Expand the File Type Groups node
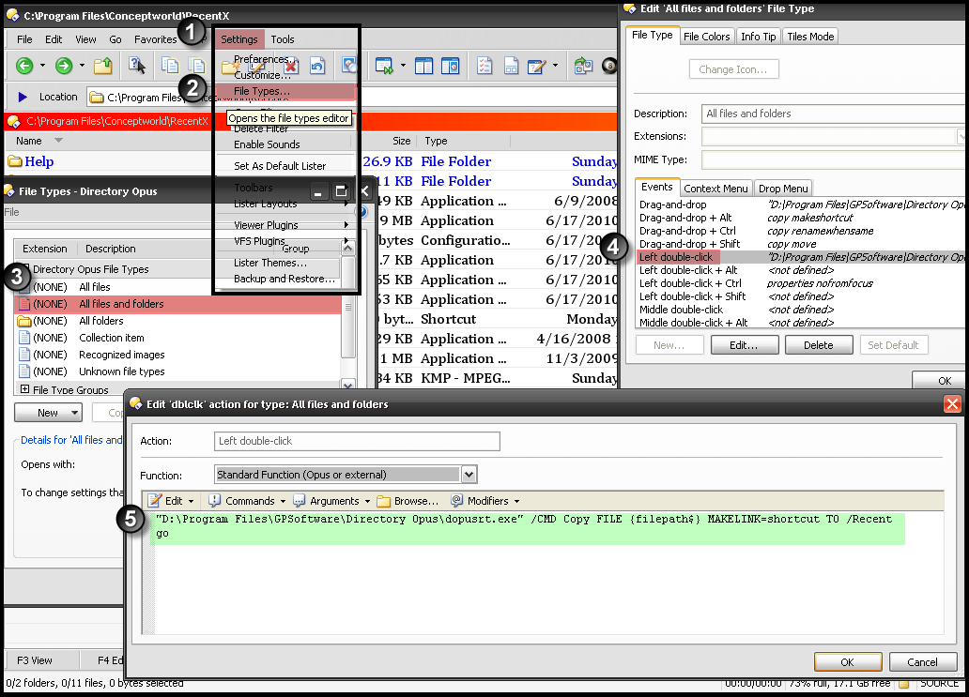 point(24,389)
